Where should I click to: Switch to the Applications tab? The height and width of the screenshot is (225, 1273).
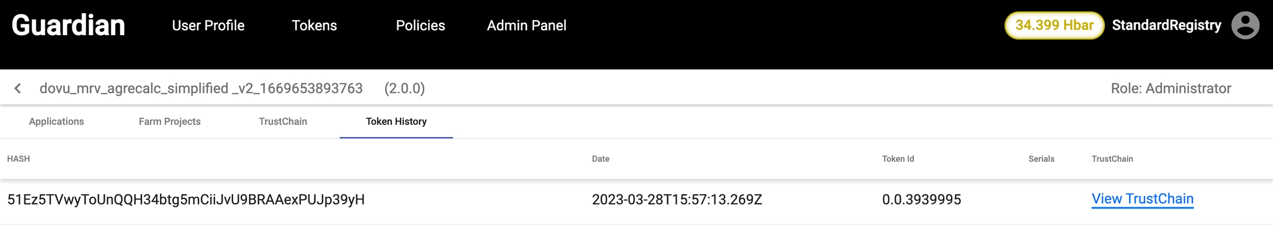pyautogui.click(x=56, y=122)
